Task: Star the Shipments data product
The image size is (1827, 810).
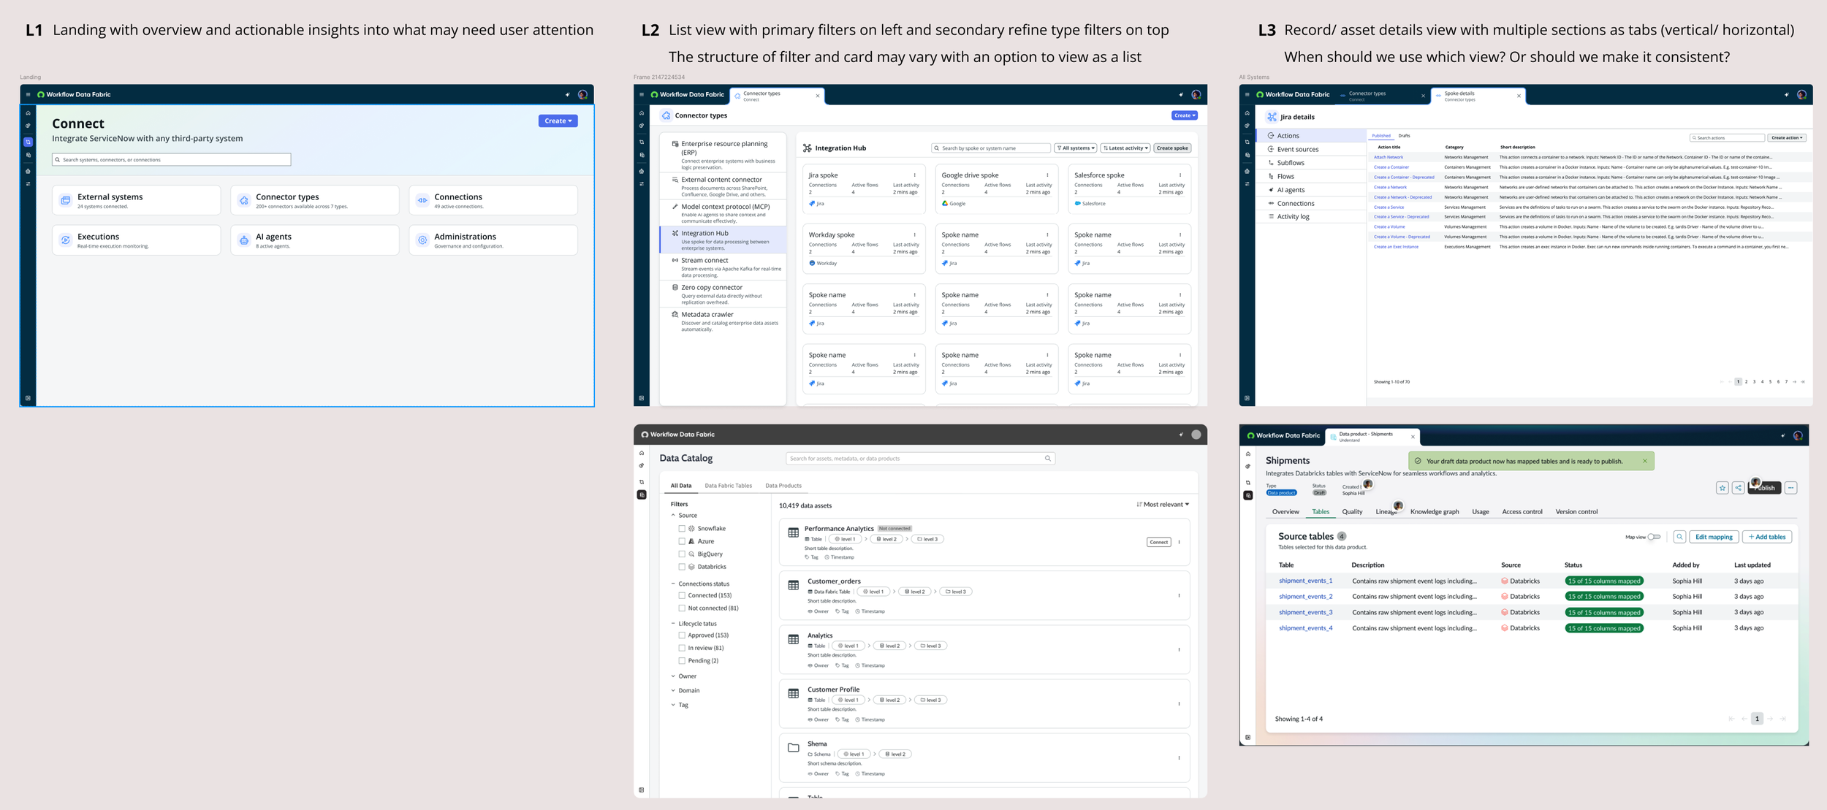Action: click(1722, 488)
